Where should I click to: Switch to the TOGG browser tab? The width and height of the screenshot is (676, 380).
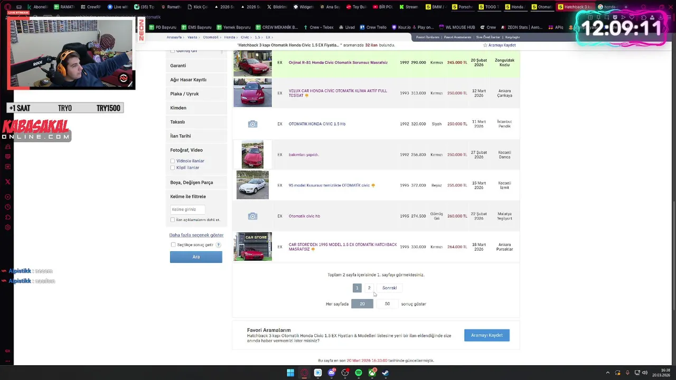click(489, 7)
